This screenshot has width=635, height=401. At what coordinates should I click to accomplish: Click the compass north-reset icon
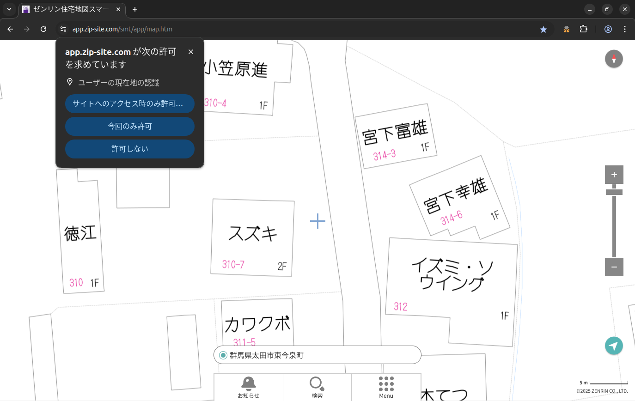click(614, 59)
